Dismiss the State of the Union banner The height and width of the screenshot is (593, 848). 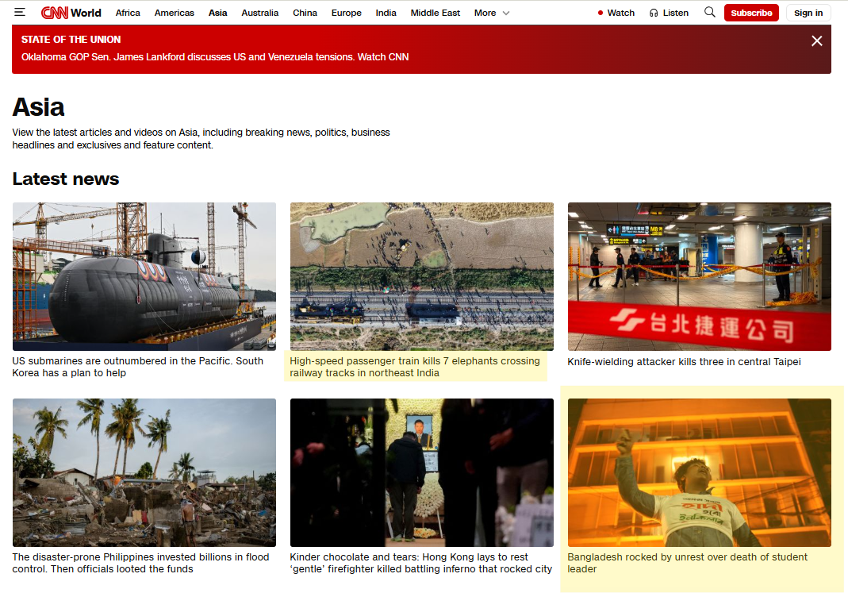(816, 41)
